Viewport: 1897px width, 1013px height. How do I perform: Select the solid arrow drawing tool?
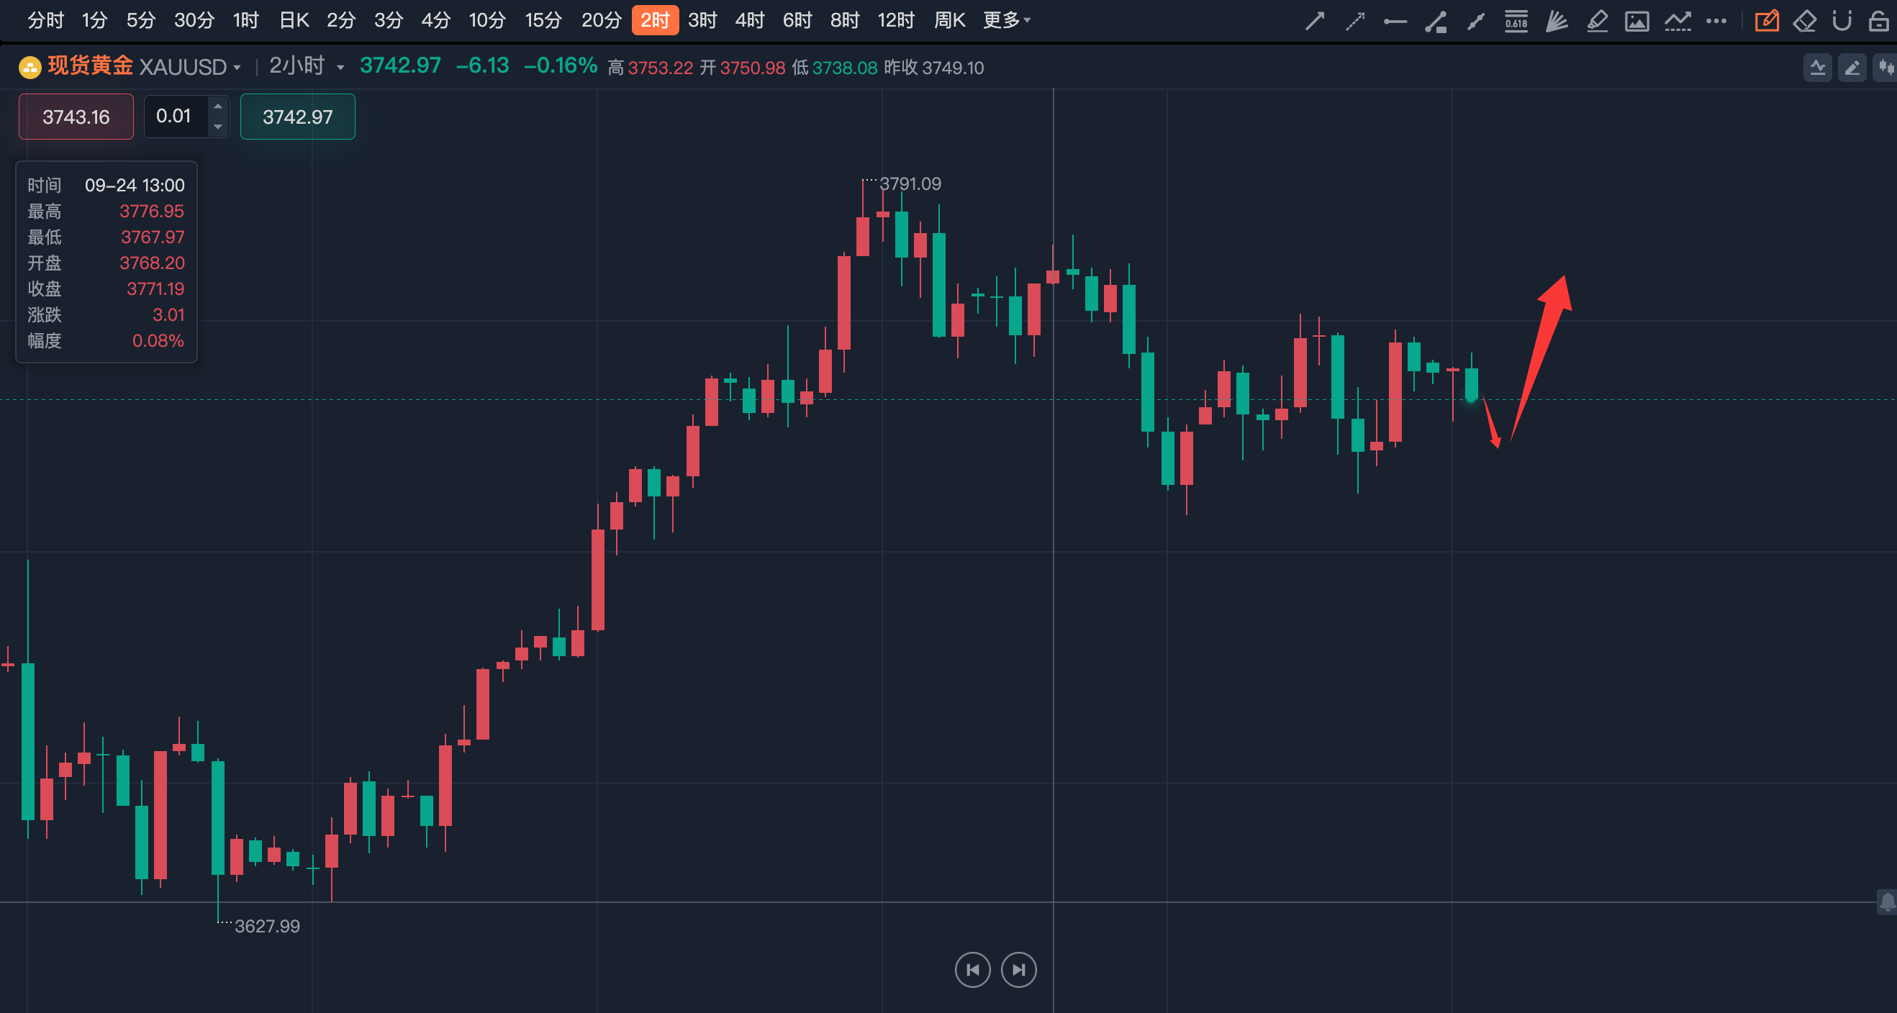pyautogui.click(x=1315, y=21)
